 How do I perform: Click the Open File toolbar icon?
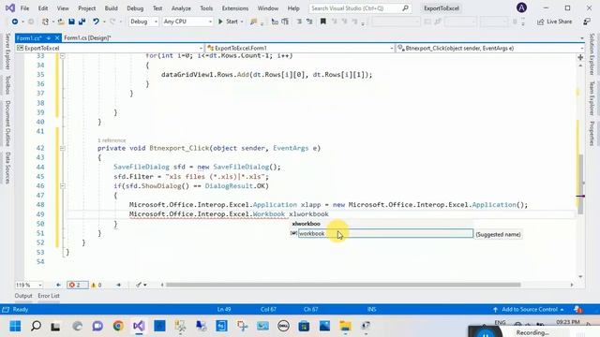click(x=61, y=22)
